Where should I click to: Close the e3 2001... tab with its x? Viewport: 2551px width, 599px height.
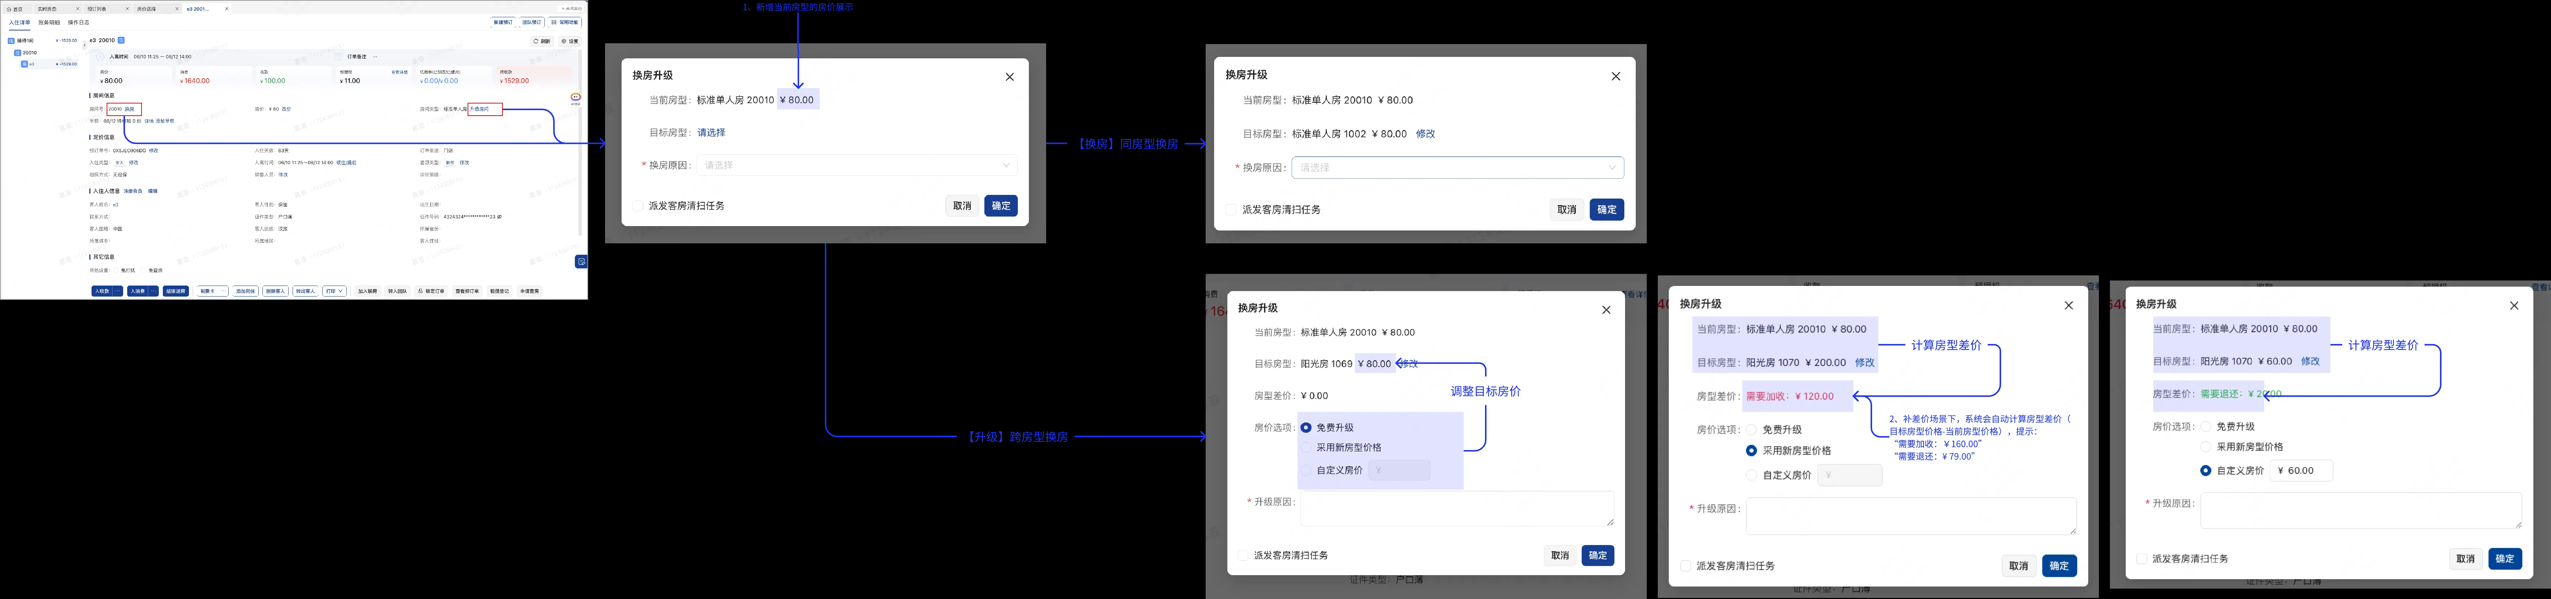point(227,9)
